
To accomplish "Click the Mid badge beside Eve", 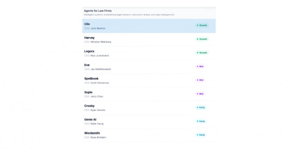I will [x=200, y=67].
